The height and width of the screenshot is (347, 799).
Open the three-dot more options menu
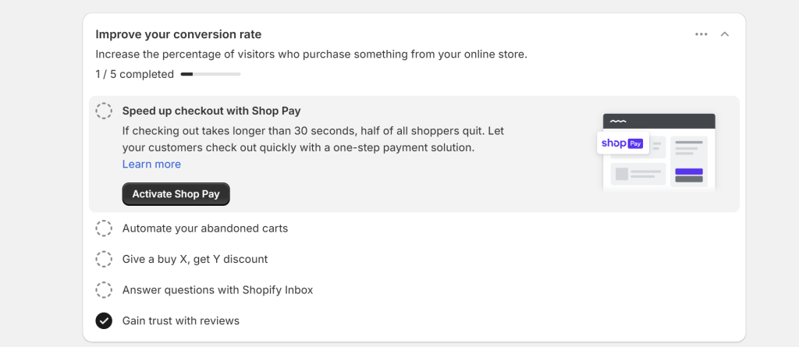701,34
